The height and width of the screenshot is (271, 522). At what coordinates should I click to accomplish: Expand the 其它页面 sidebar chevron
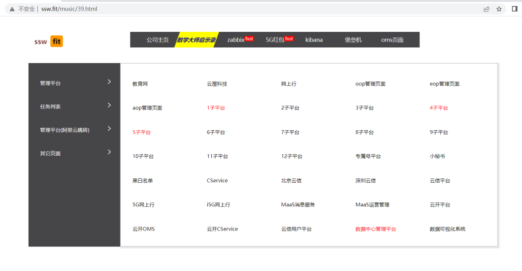(x=109, y=152)
